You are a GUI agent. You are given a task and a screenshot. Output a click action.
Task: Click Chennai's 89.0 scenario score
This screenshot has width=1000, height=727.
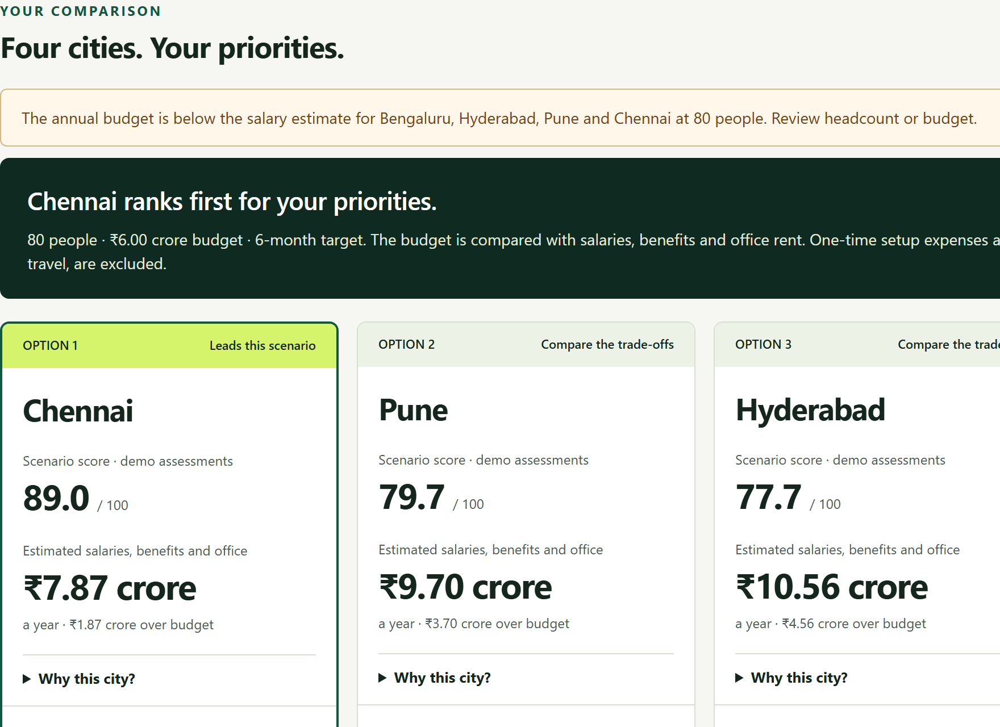coord(56,498)
